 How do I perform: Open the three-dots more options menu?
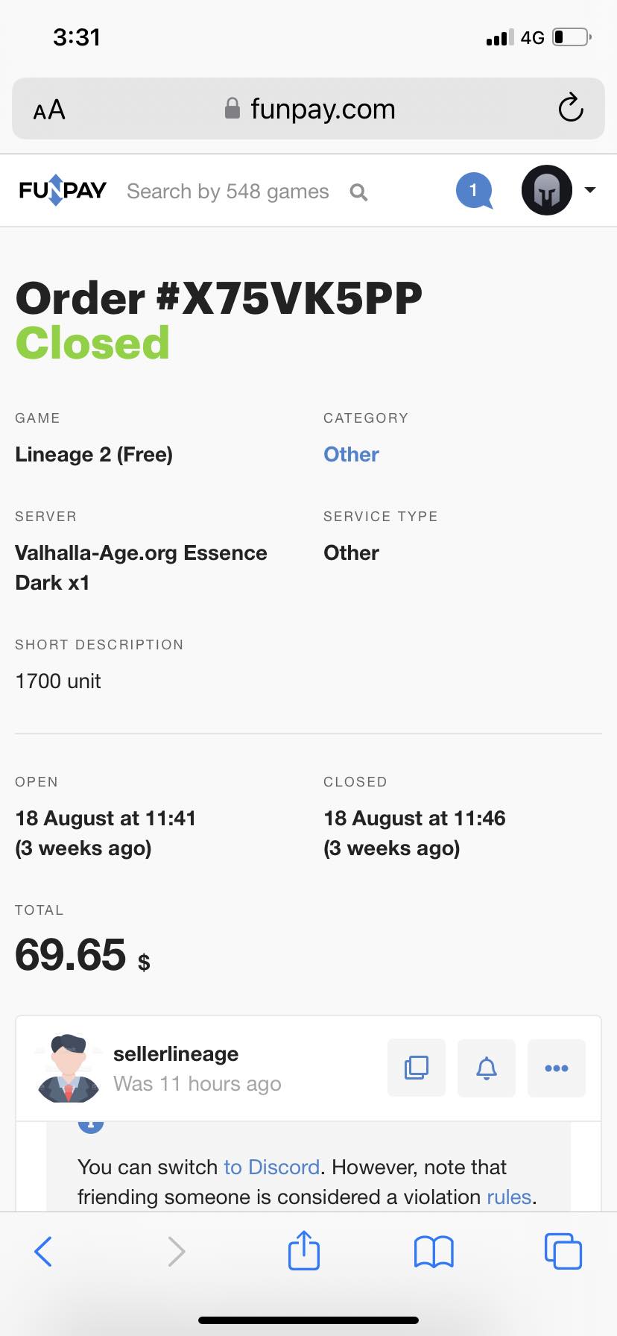(x=557, y=1068)
